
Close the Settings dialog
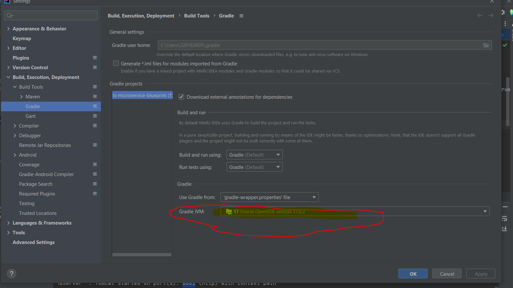point(492,2)
